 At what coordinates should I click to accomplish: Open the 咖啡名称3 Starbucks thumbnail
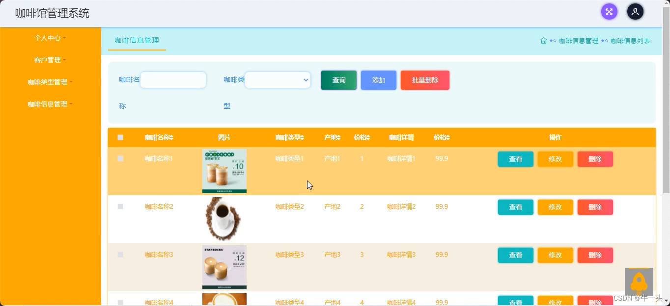click(224, 267)
